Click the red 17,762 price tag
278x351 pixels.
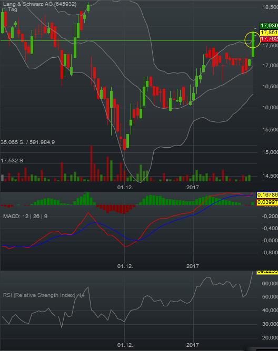point(269,39)
